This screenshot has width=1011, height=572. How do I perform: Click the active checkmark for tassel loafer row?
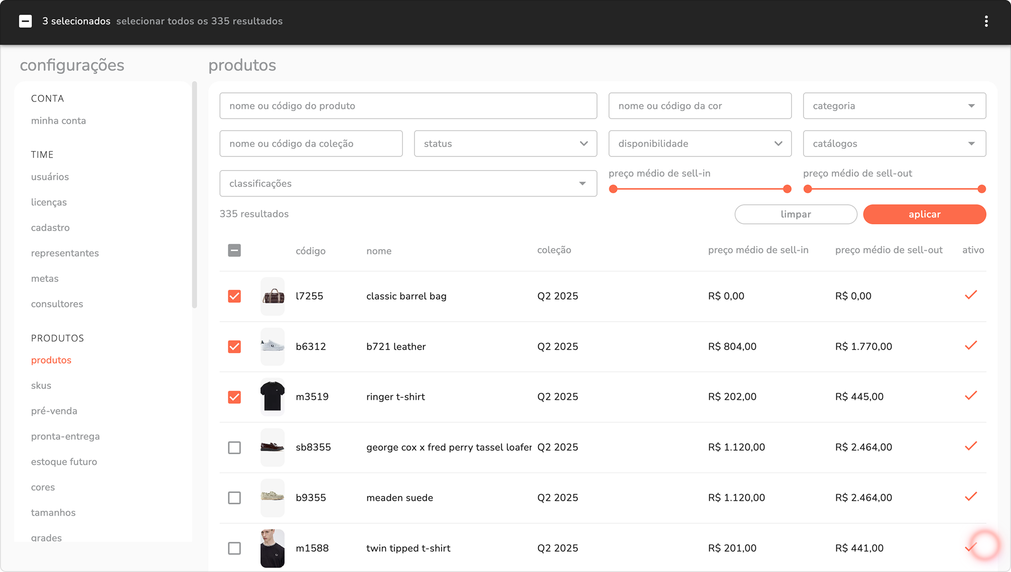(x=971, y=446)
